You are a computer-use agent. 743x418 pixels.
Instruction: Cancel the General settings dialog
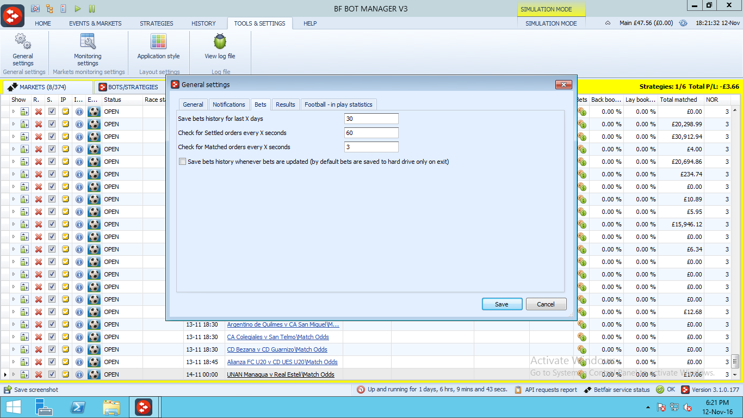tap(546, 304)
